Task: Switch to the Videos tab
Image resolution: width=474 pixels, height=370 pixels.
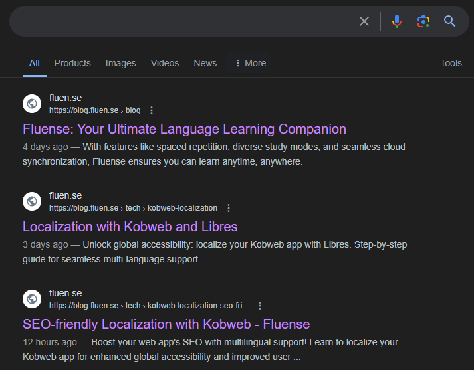Action: click(x=165, y=63)
